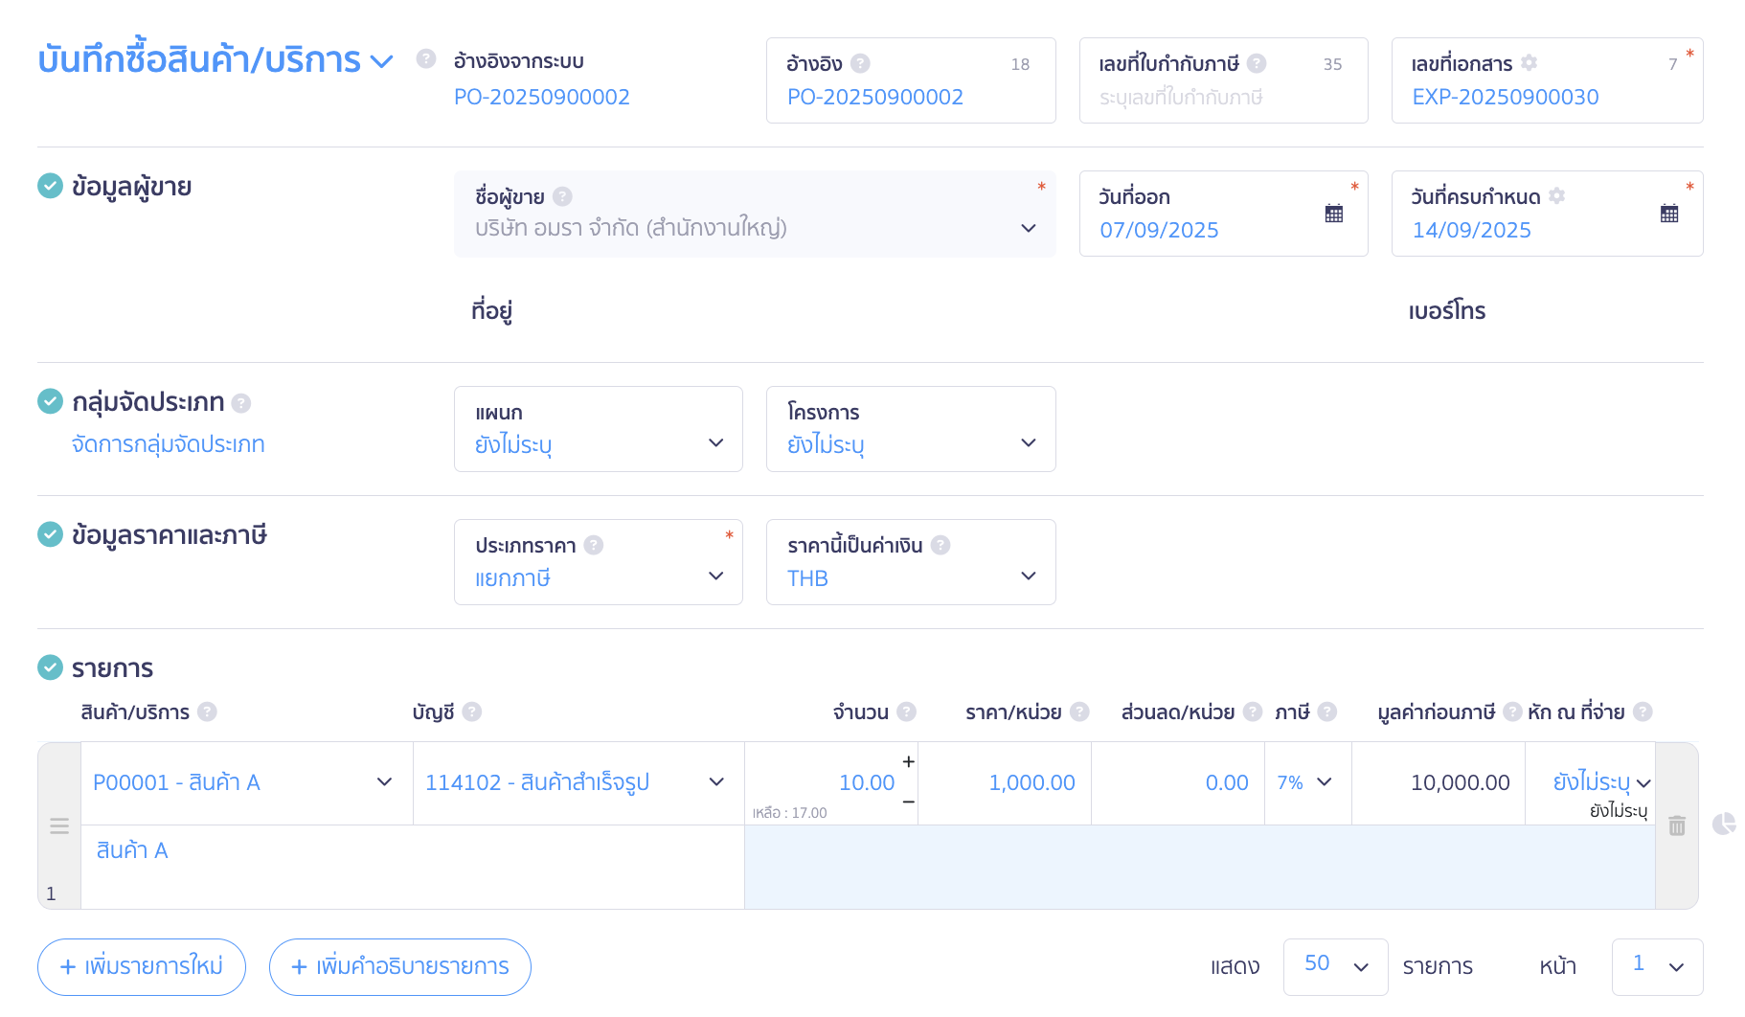Open the 7% tax rate dropdown
This screenshot has height=1017, width=1745.
pyautogui.click(x=1305, y=782)
